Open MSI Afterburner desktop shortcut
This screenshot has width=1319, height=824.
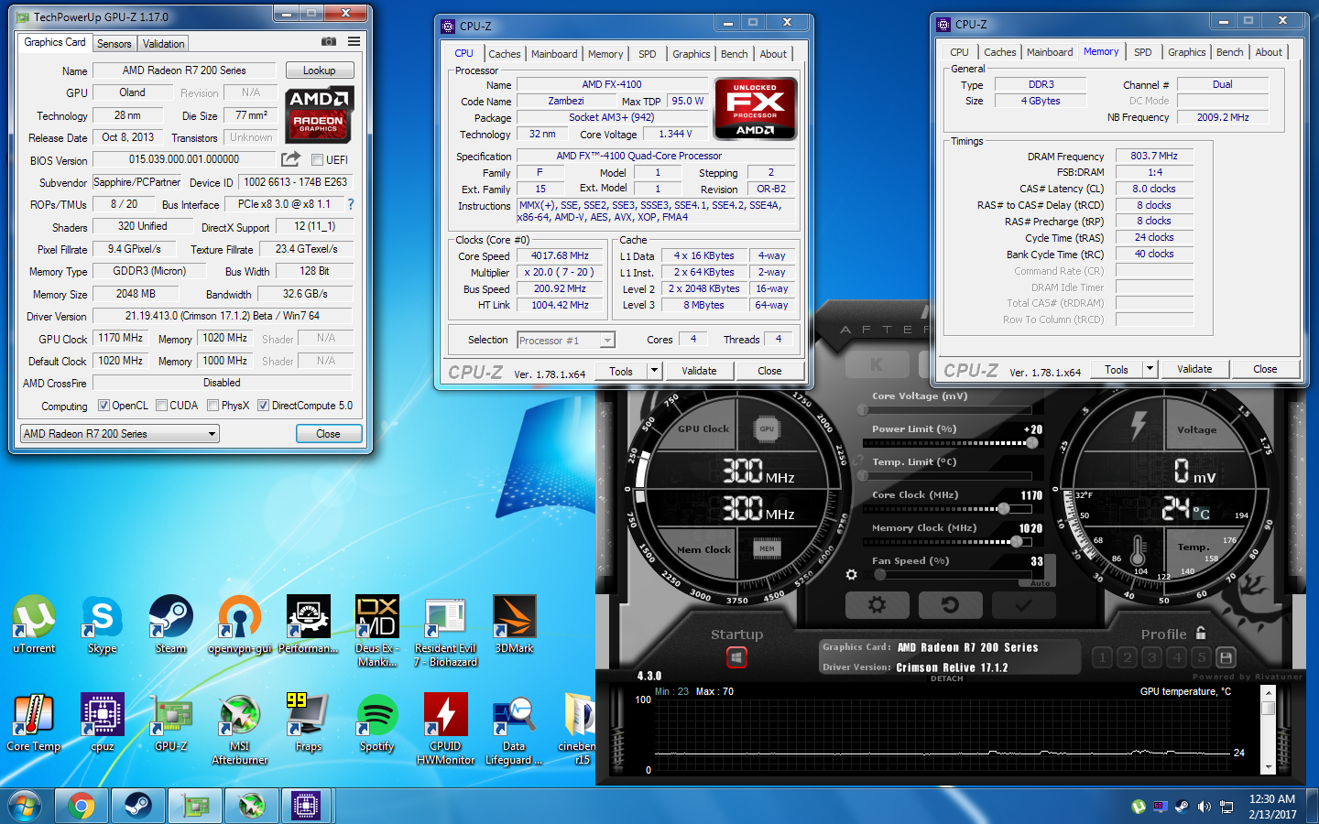point(240,730)
